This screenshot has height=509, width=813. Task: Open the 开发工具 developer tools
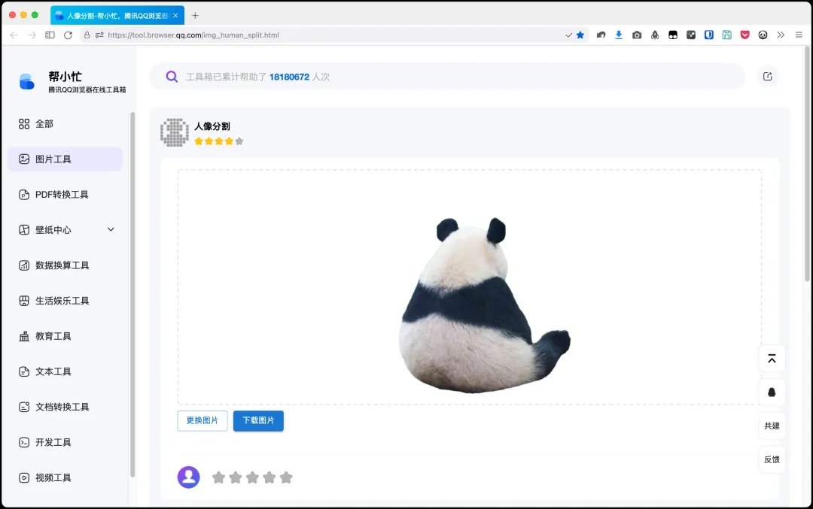point(56,441)
